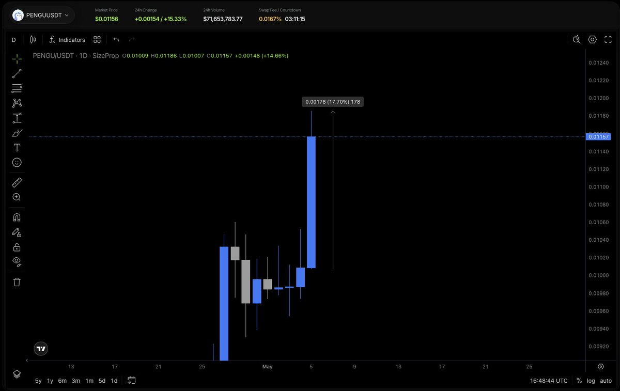The height and width of the screenshot is (391, 620).
Task: Select the Fibonacci retracement tool
Action: coord(17,88)
